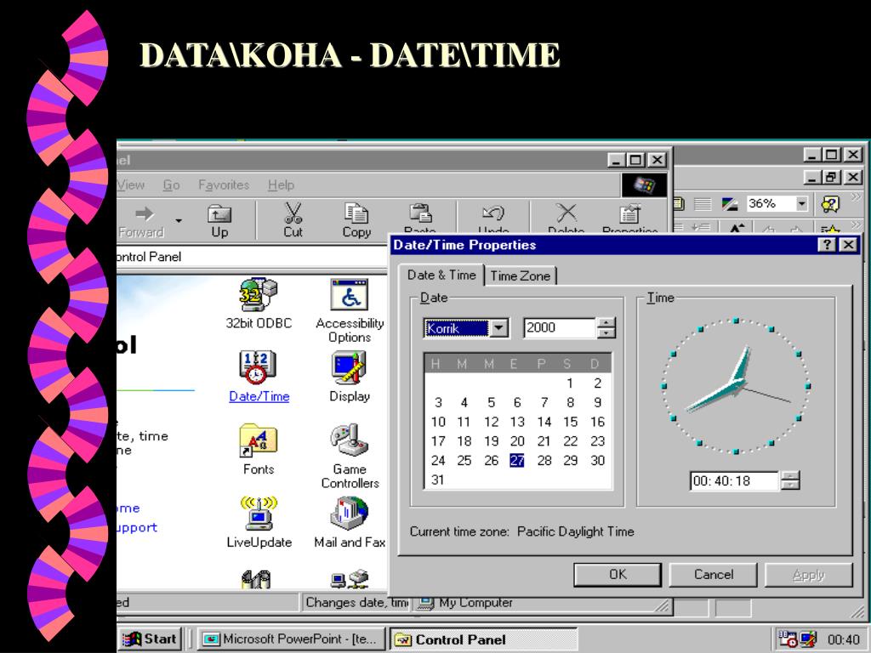Confirm with the OK button
The width and height of the screenshot is (871, 653).
pyautogui.click(x=618, y=574)
